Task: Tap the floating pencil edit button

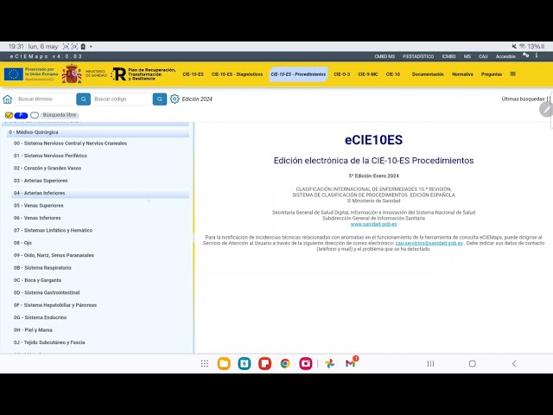Action: [x=546, y=110]
